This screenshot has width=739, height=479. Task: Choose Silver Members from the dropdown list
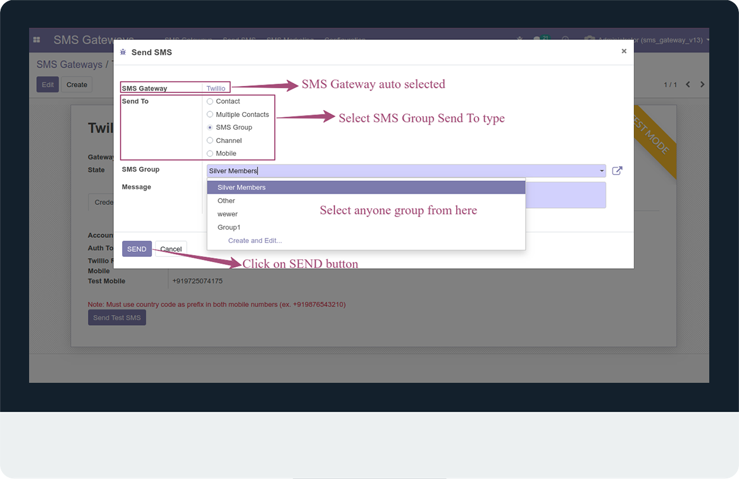click(x=366, y=187)
